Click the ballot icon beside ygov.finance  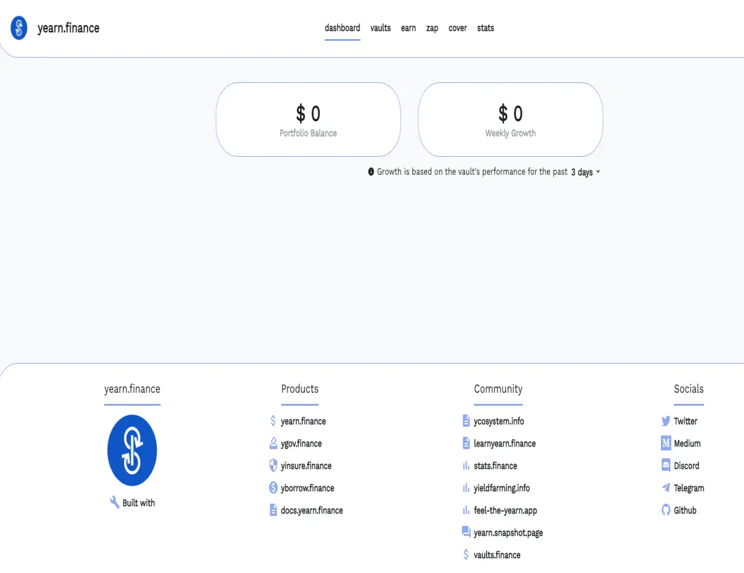click(273, 444)
